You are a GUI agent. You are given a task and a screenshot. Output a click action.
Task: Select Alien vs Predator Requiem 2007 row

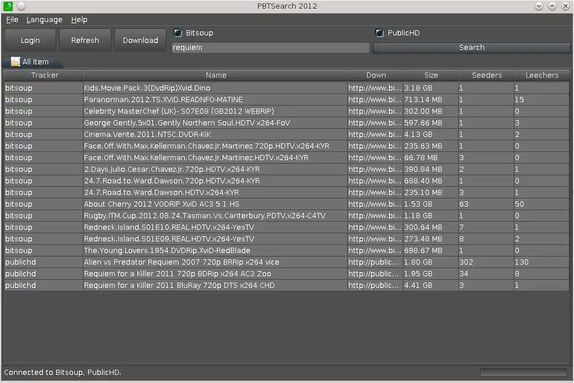286,262
